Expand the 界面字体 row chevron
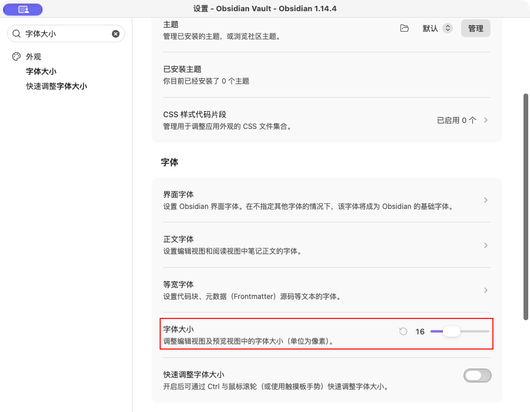The height and width of the screenshot is (412, 530). click(486, 200)
